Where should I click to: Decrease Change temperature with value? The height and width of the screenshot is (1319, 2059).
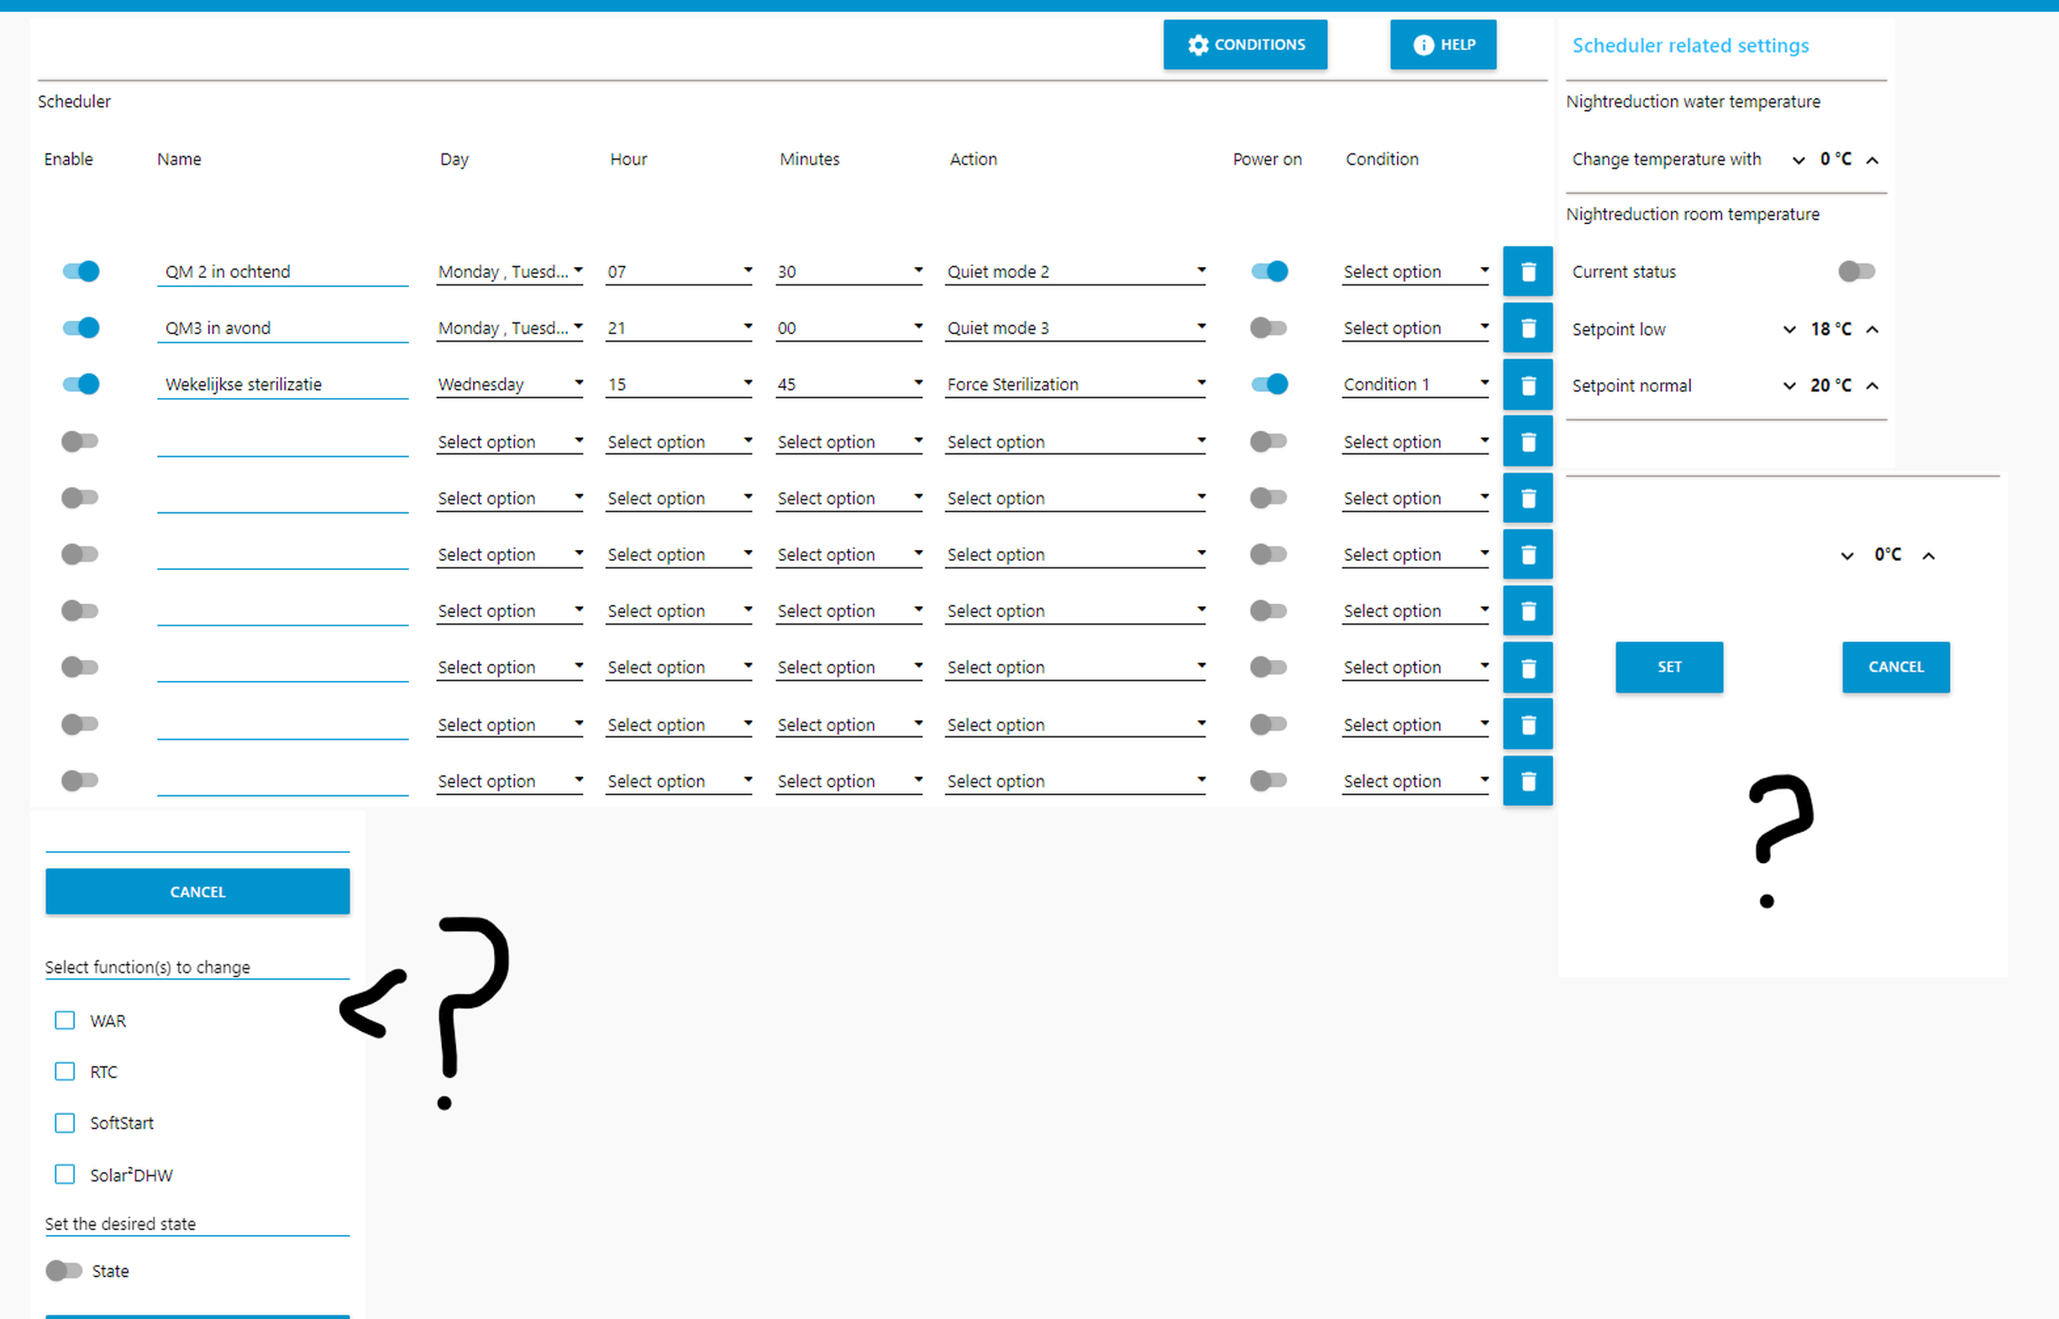1799,160
